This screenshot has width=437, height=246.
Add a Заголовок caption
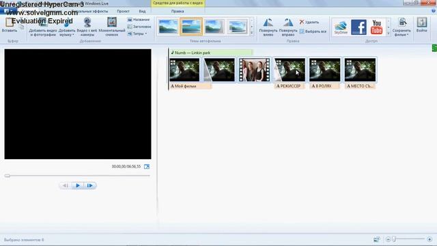point(139,27)
